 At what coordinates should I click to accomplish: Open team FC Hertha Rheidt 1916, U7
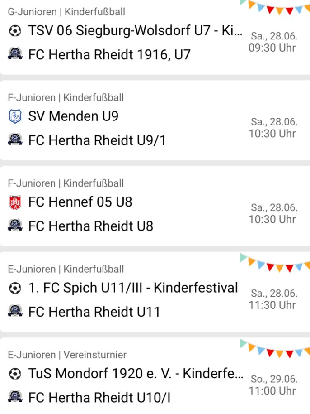point(109,55)
